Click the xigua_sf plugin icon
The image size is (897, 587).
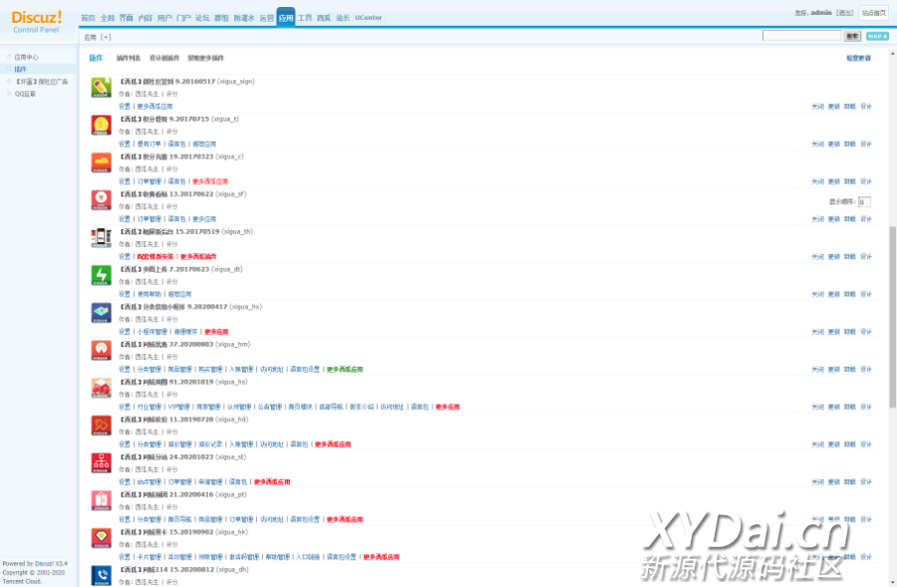click(x=102, y=200)
